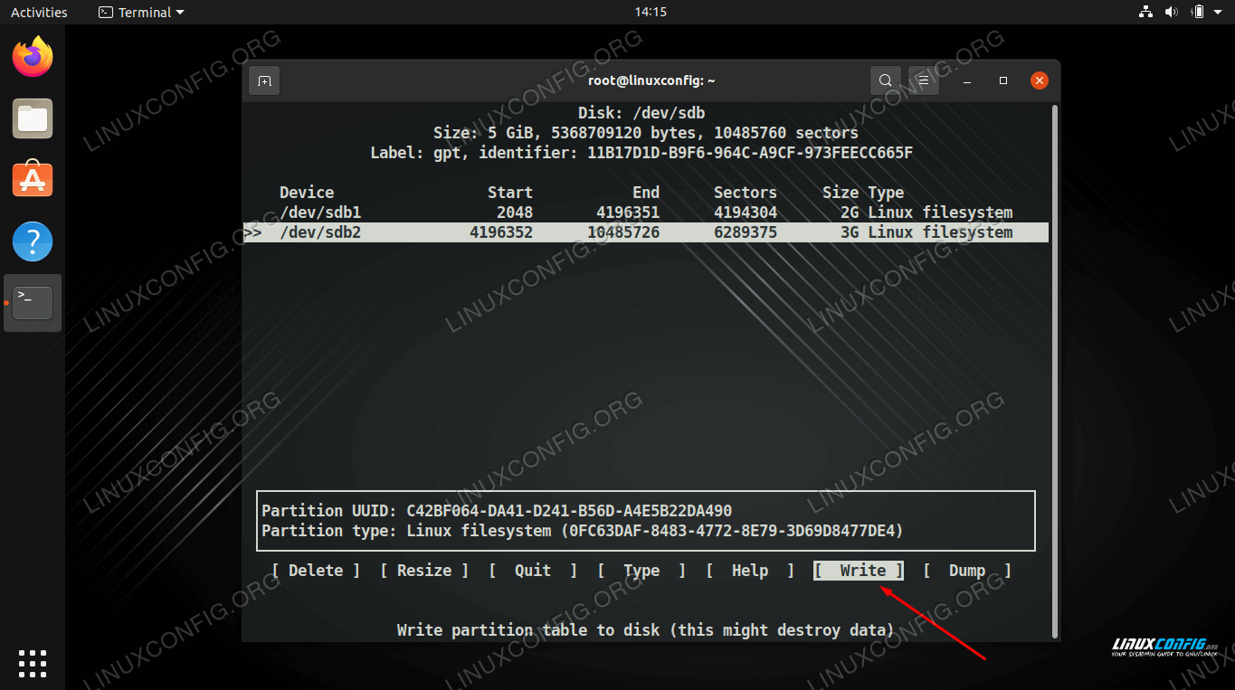Open the clock showing 14:15
This screenshot has height=690, width=1235.
click(x=651, y=12)
